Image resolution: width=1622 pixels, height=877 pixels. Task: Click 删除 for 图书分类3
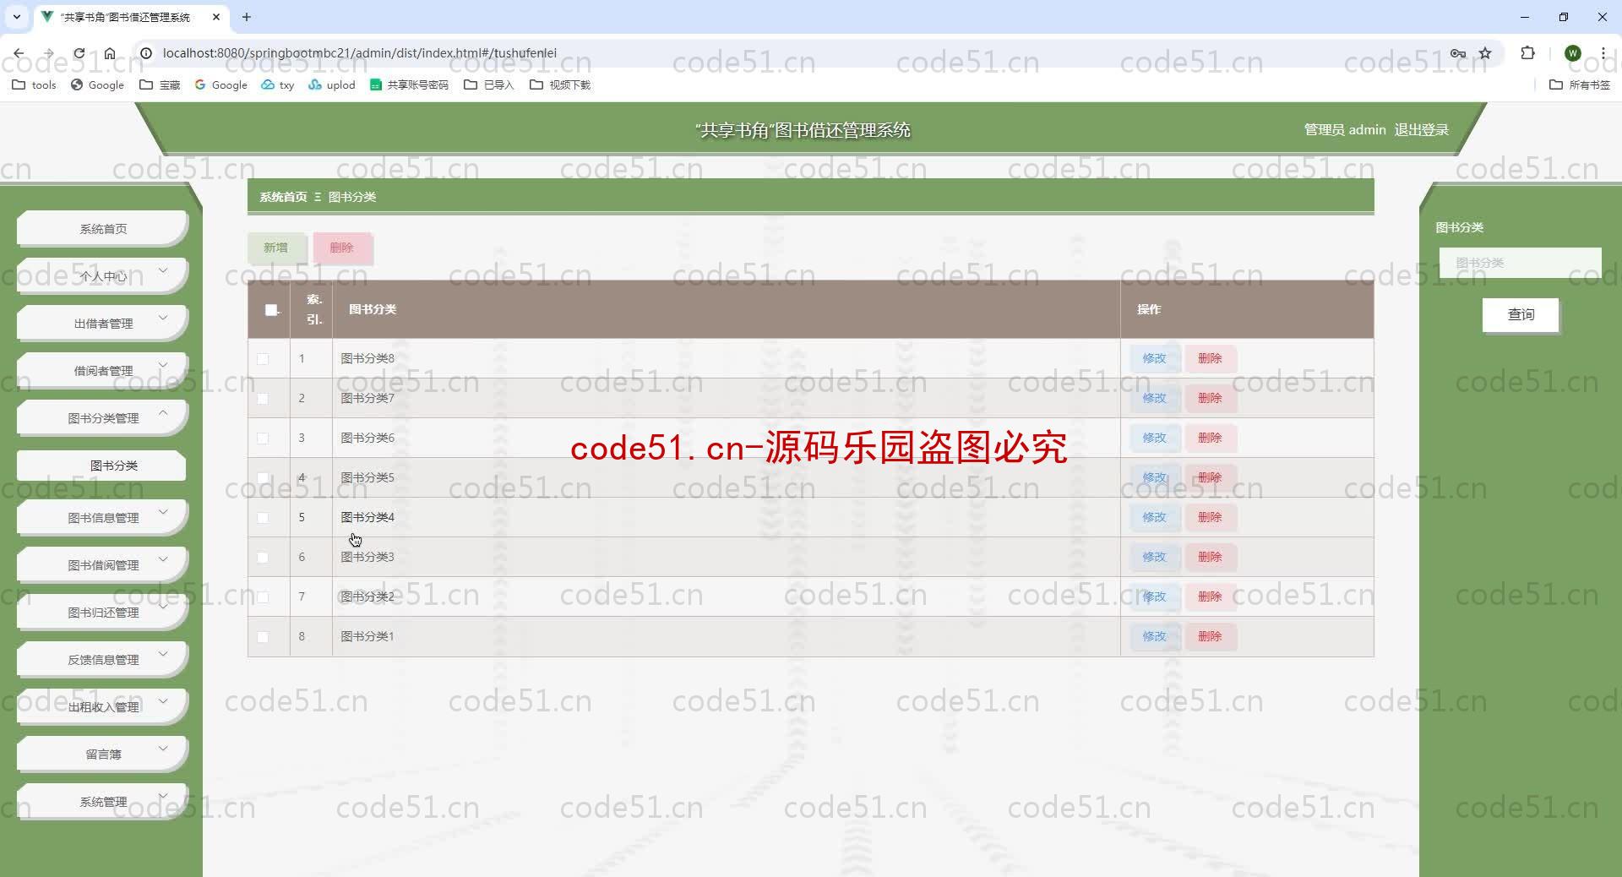(1210, 557)
